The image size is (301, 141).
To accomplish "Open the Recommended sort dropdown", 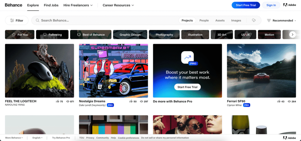I will (281, 20).
